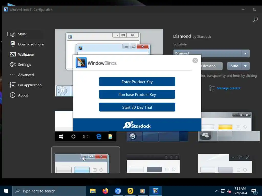Click the Stardock orb in Diamond preview

click(x=62, y=91)
